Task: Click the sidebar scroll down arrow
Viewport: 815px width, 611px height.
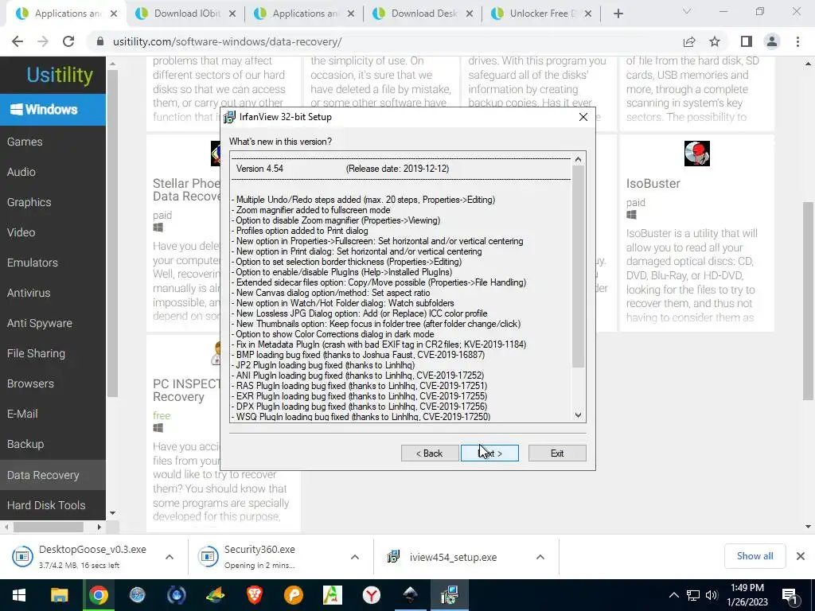Action: [x=112, y=513]
